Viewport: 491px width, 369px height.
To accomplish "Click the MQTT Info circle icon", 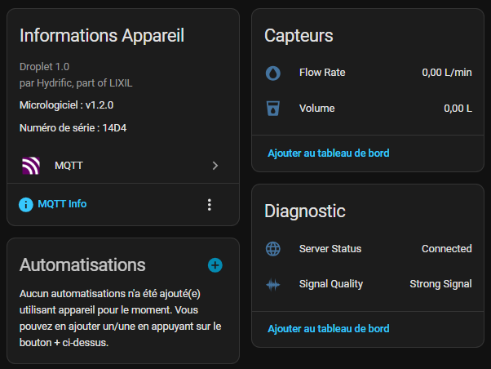I will (26, 205).
